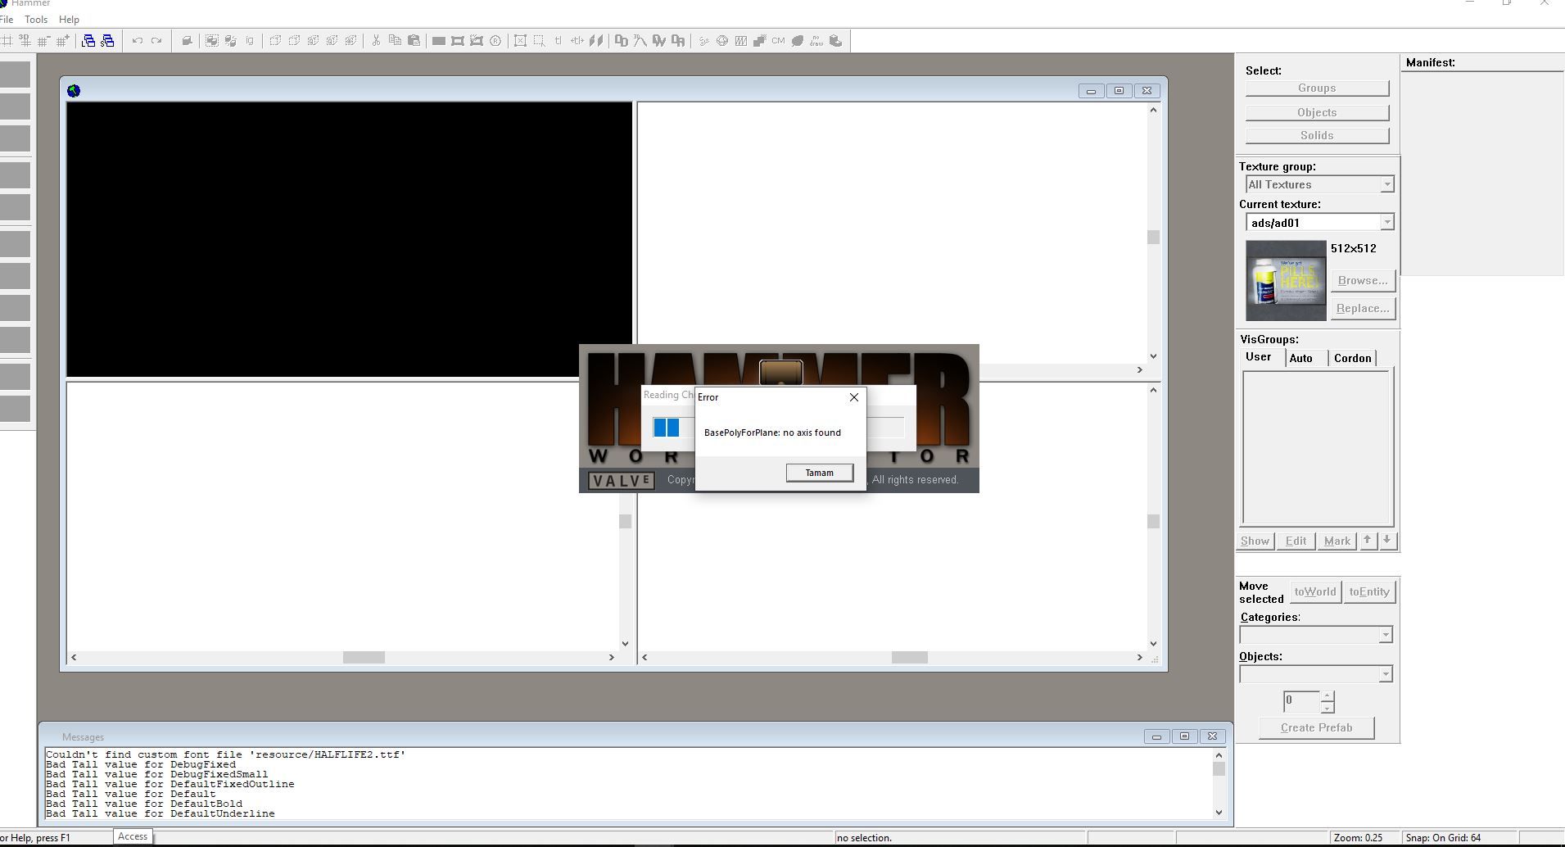Click the VisGroups Show button
The image size is (1565, 847).
click(x=1255, y=541)
